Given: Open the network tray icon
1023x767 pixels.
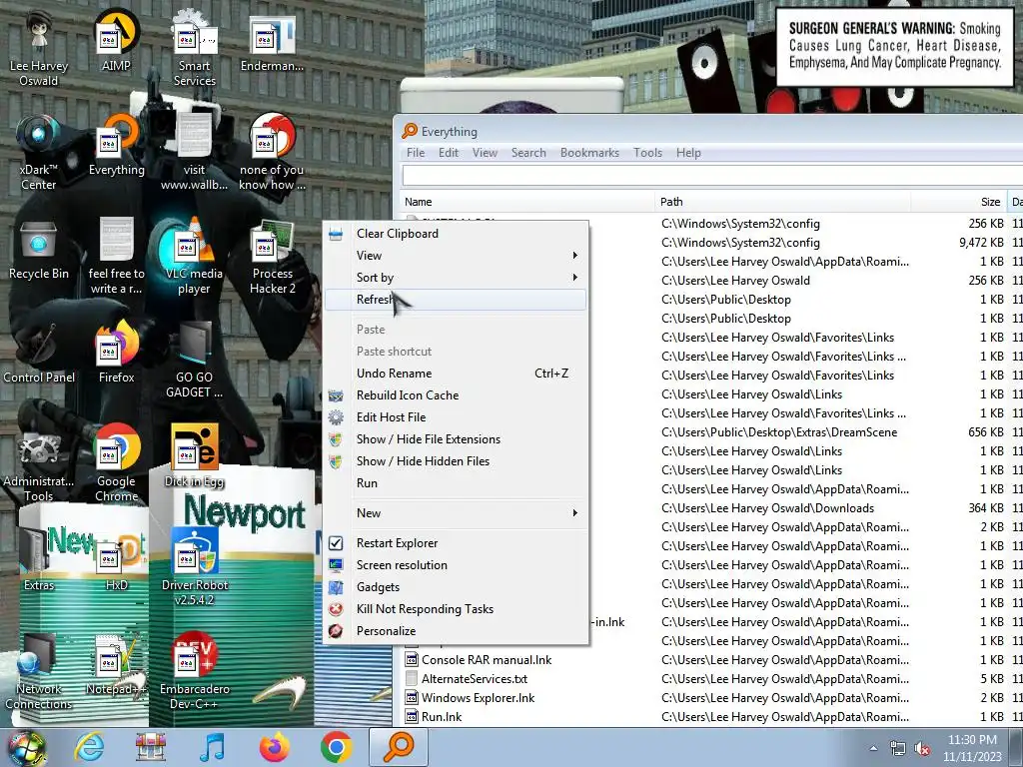Looking at the screenshot, I should pos(898,749).
